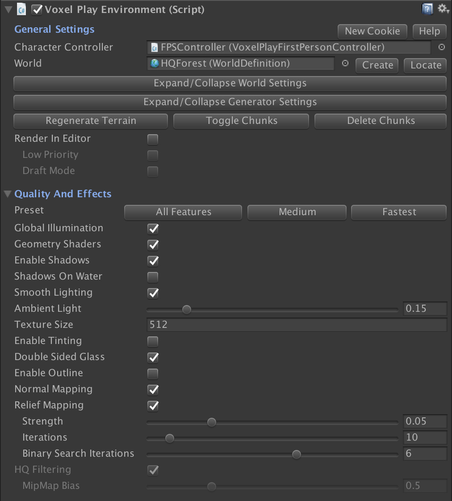This screenshot has width=452, height=501.
Task: Apply the All Features preset
Action: pyautogui.click(x=183, y=212)
